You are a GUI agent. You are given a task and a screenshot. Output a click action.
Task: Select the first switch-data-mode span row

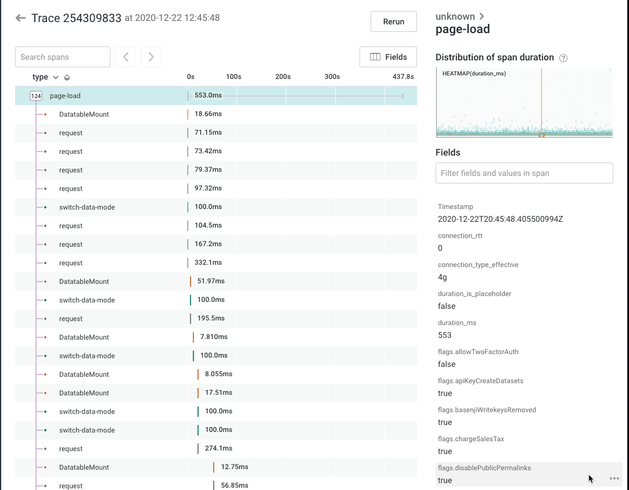click(x=87, y=207)
